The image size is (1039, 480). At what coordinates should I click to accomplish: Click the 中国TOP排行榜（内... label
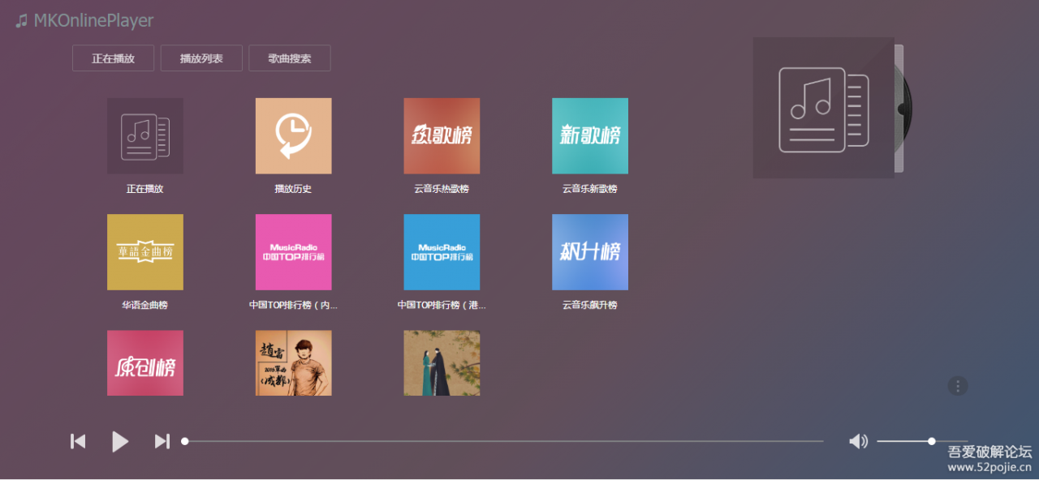tap(294, 305)
